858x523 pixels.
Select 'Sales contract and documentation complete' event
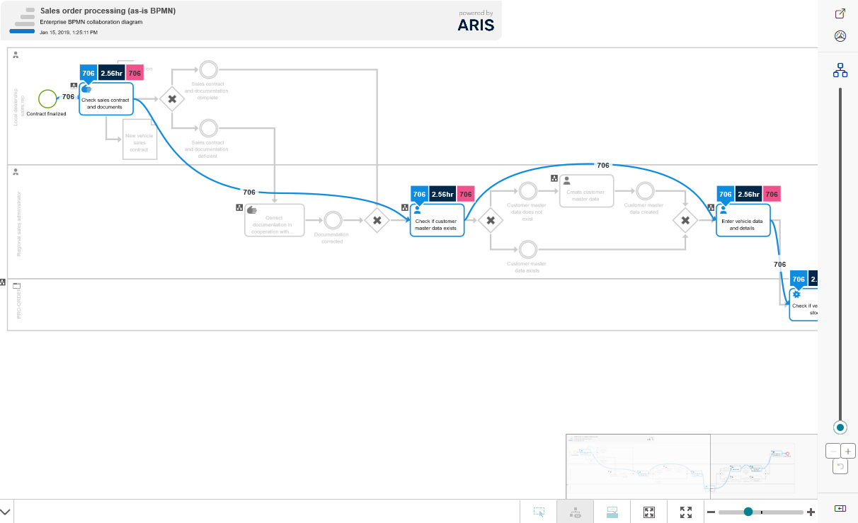pos(207,69)
